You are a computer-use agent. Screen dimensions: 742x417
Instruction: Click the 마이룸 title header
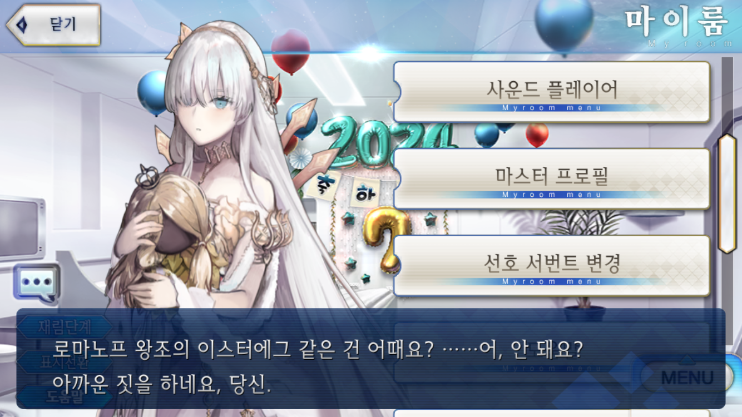[676, 21]
